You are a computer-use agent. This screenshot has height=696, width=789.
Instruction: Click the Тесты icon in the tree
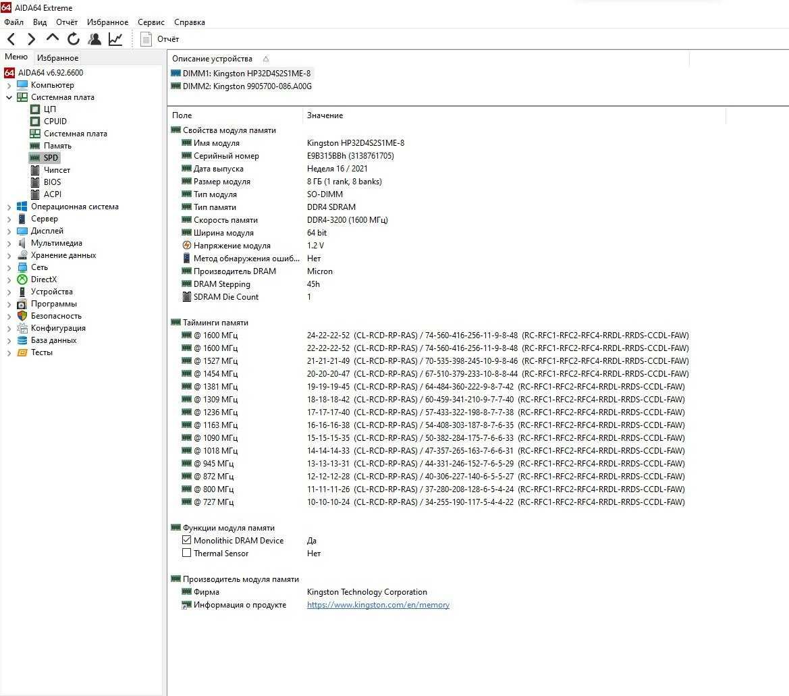click(22, 352)
